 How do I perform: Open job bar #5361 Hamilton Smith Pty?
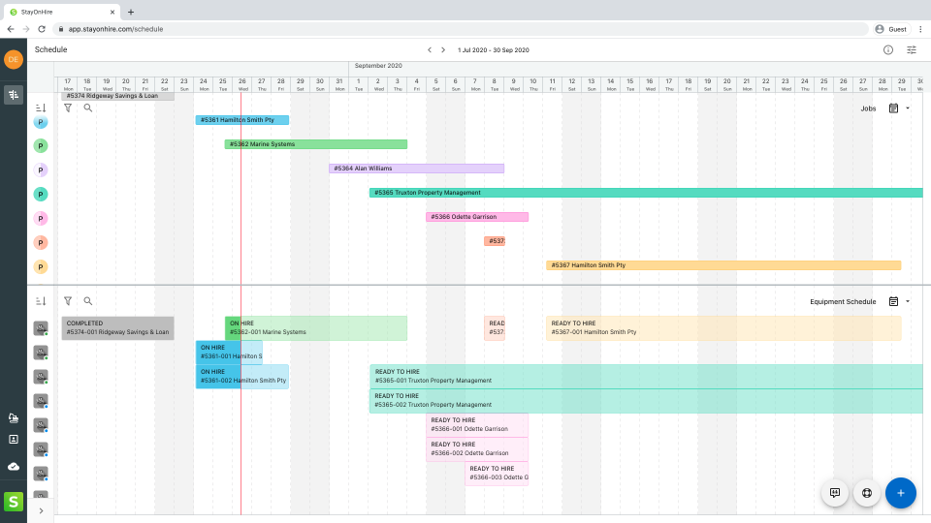click(x=242, y=120)
